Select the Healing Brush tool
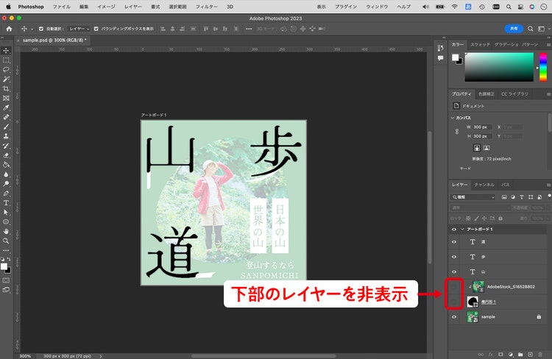 click(x=6, y=117)
